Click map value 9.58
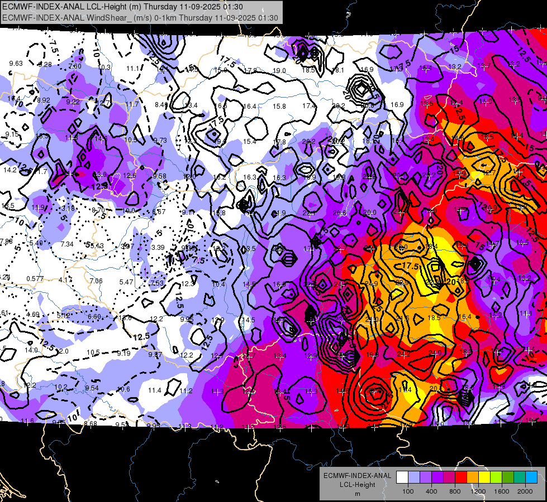Screen dimensions: 547x502 [x=159, y=176]
